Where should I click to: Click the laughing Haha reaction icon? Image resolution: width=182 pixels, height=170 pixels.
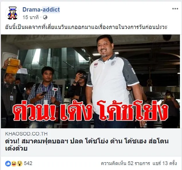tap(14, 164)
